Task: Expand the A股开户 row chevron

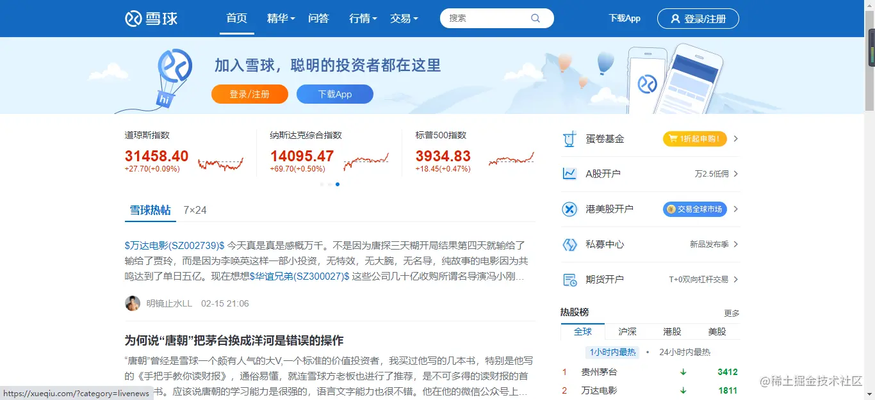Action: click(x=735, y=173)
